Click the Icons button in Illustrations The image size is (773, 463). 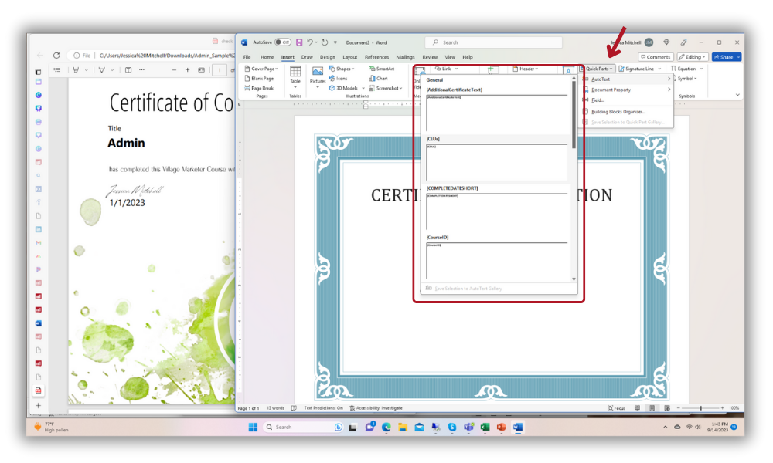tap(339, 78)
